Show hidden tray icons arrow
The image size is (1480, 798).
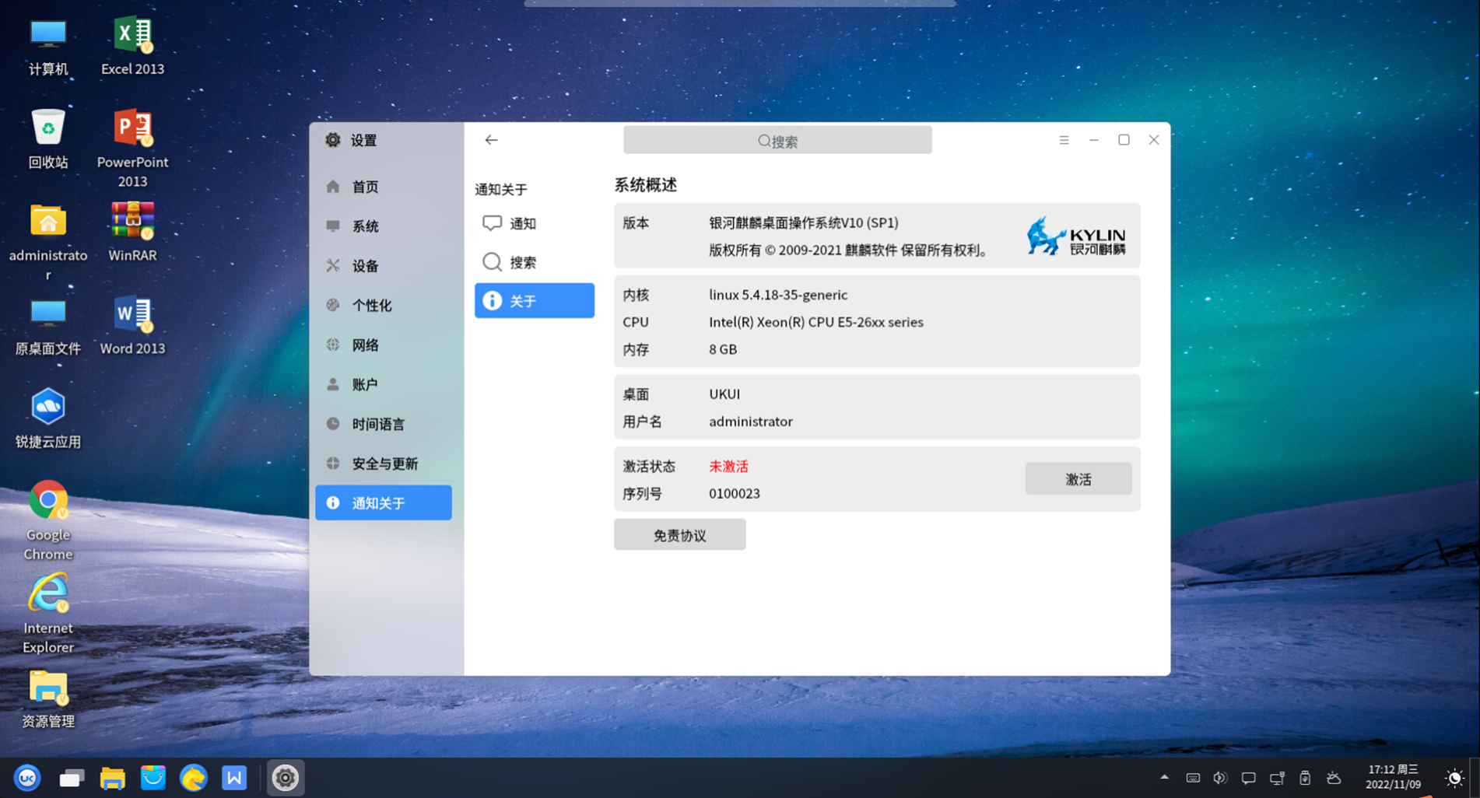point(1164,777)
